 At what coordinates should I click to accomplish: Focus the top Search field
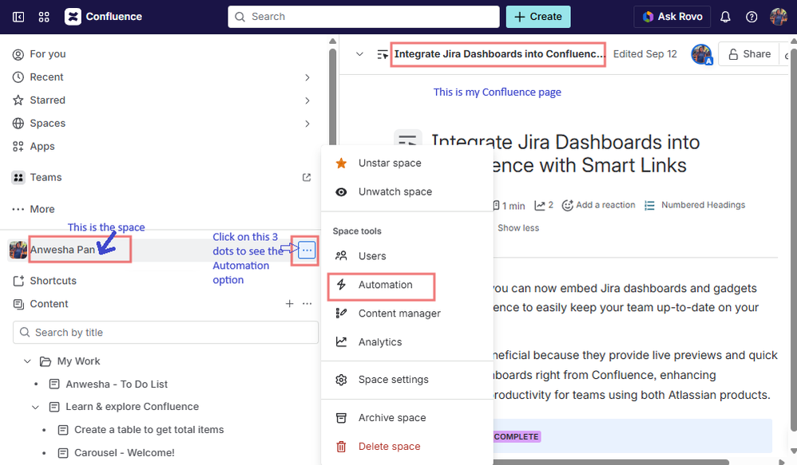coord(363,17)
